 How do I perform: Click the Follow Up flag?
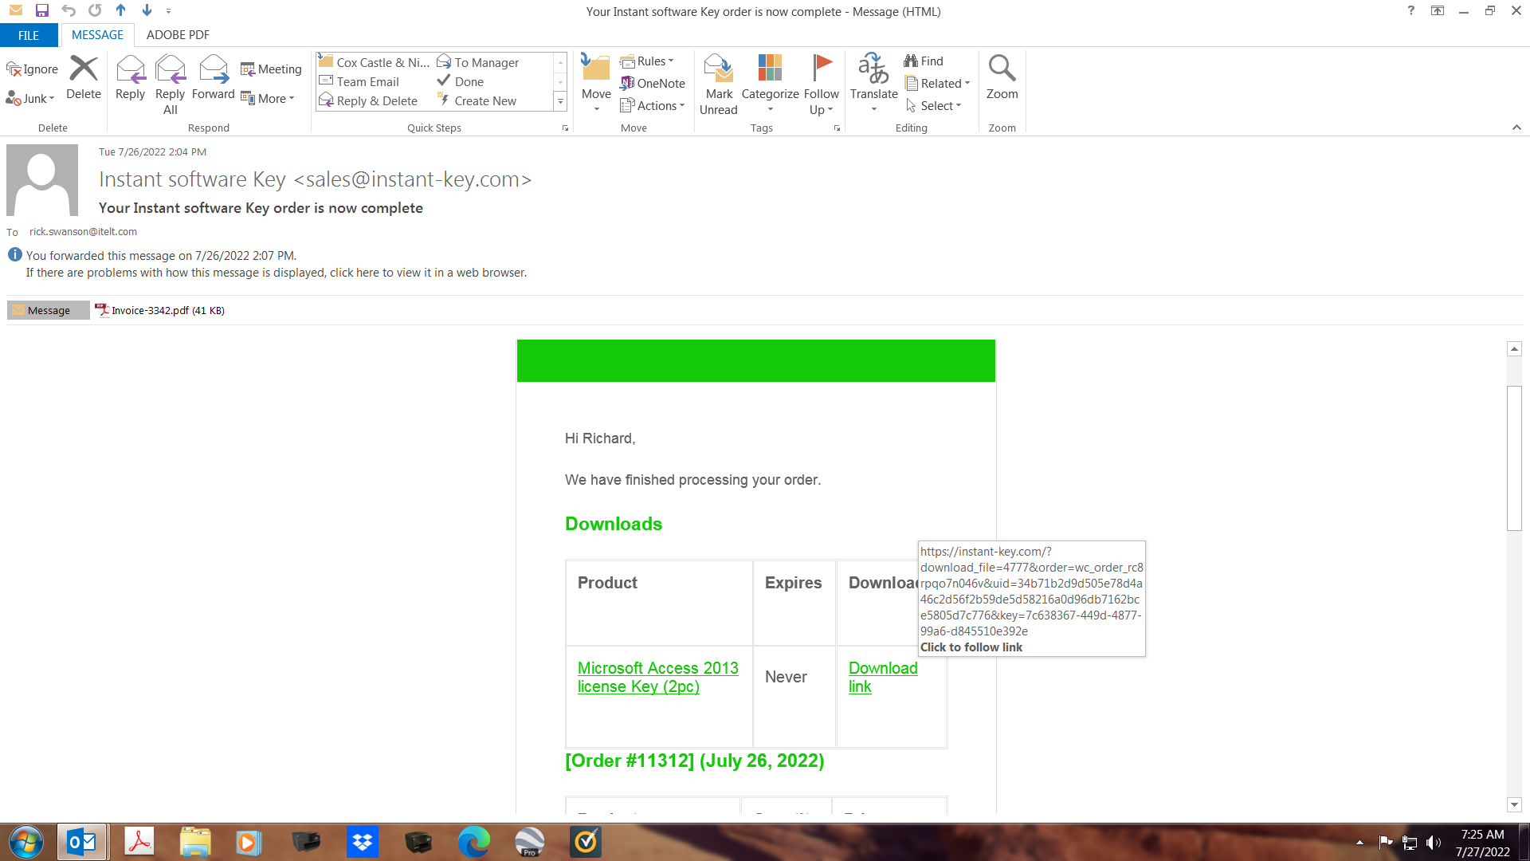[822, 69]
